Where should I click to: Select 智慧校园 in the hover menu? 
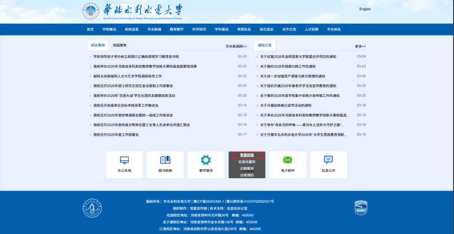click(247, 155)
